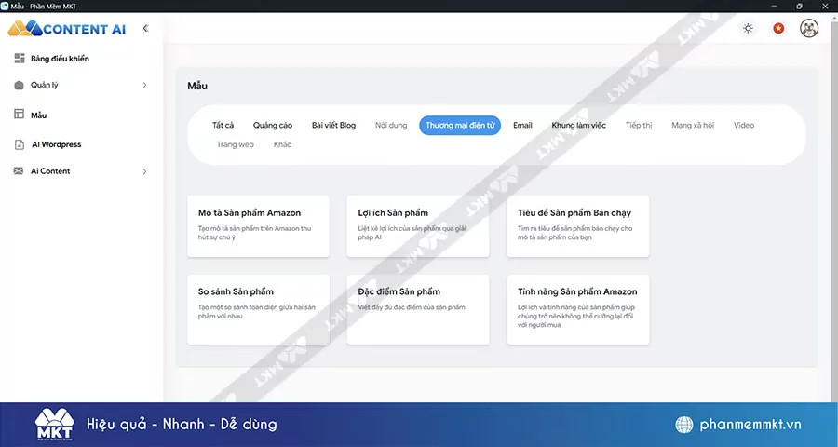Collapse the sidebar with the chevron
Viewport: 838px width, 447px height.
[145, 29]
